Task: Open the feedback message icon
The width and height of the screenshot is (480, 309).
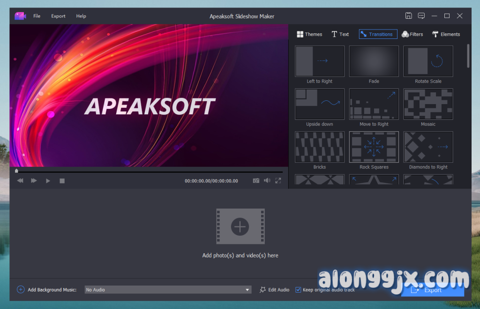Action: (x=421, y=16)
